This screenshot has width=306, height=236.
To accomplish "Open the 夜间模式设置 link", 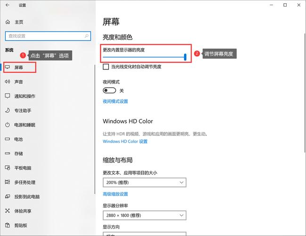I will [x=115, y=101].
